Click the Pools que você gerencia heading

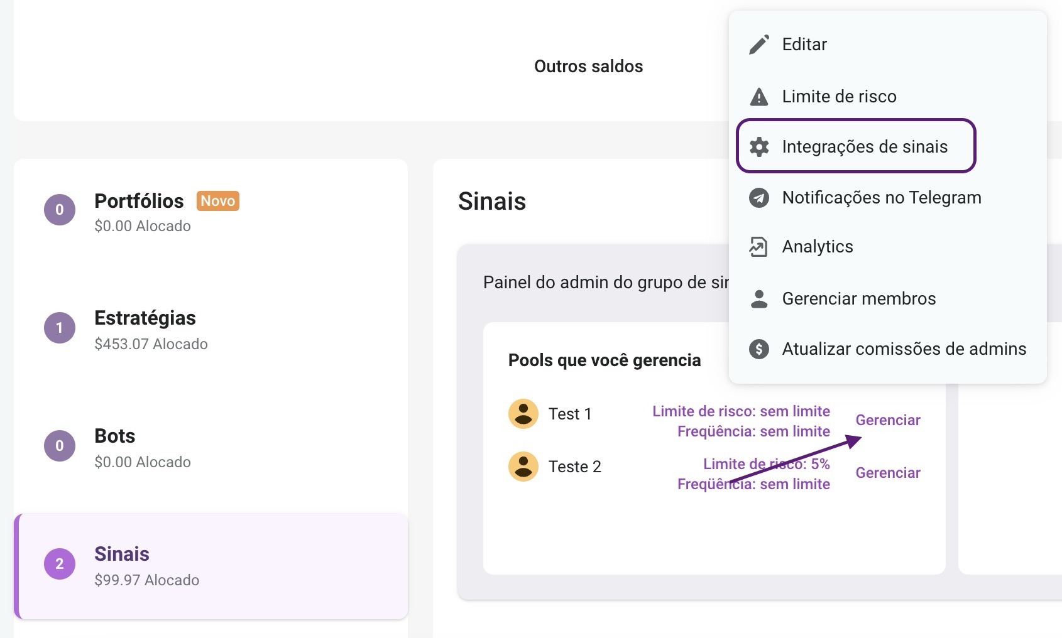[605, 360]
